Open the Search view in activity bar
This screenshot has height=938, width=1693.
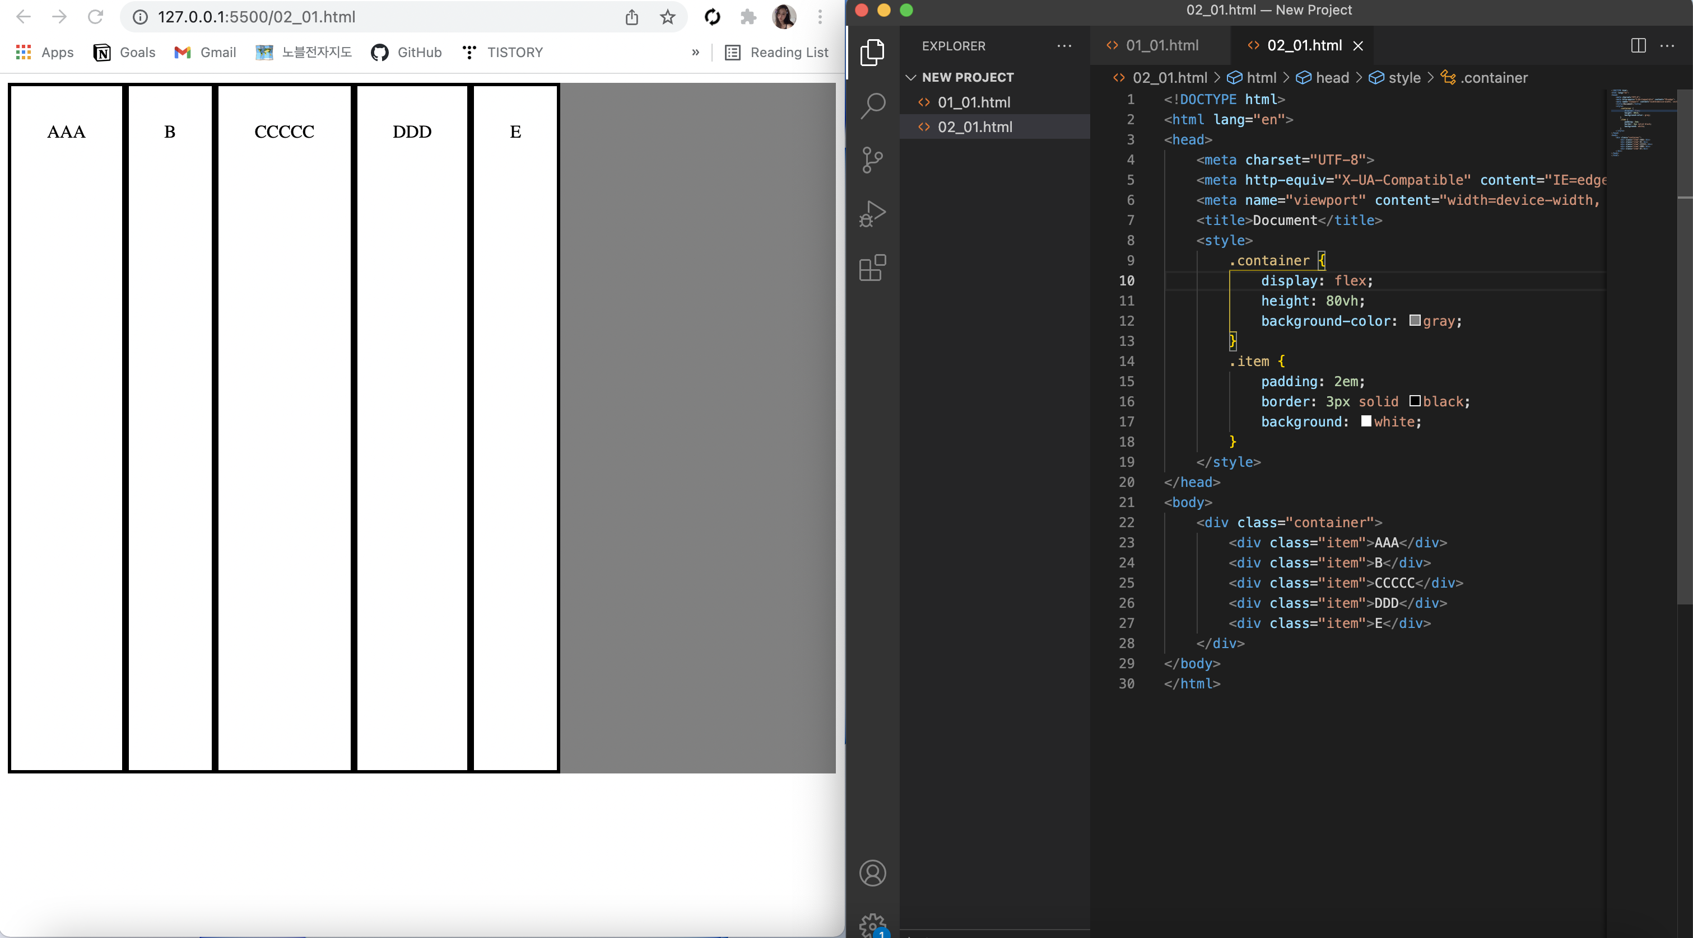point(872,106)
